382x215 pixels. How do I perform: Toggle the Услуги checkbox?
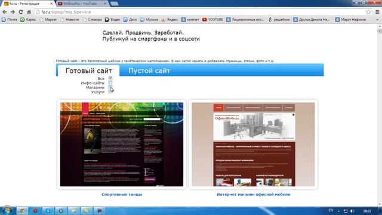[110, 91]
